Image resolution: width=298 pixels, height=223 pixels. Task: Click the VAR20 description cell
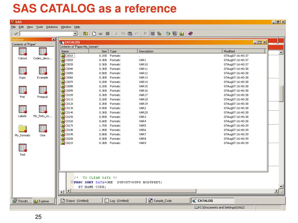tap(143, 112)
